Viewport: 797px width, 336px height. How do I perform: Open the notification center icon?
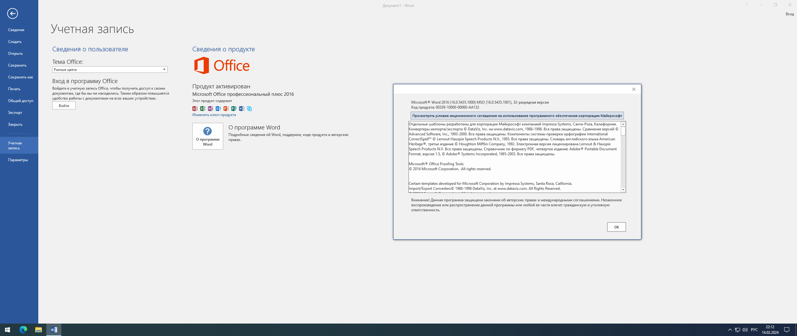[x=787, y=330]
